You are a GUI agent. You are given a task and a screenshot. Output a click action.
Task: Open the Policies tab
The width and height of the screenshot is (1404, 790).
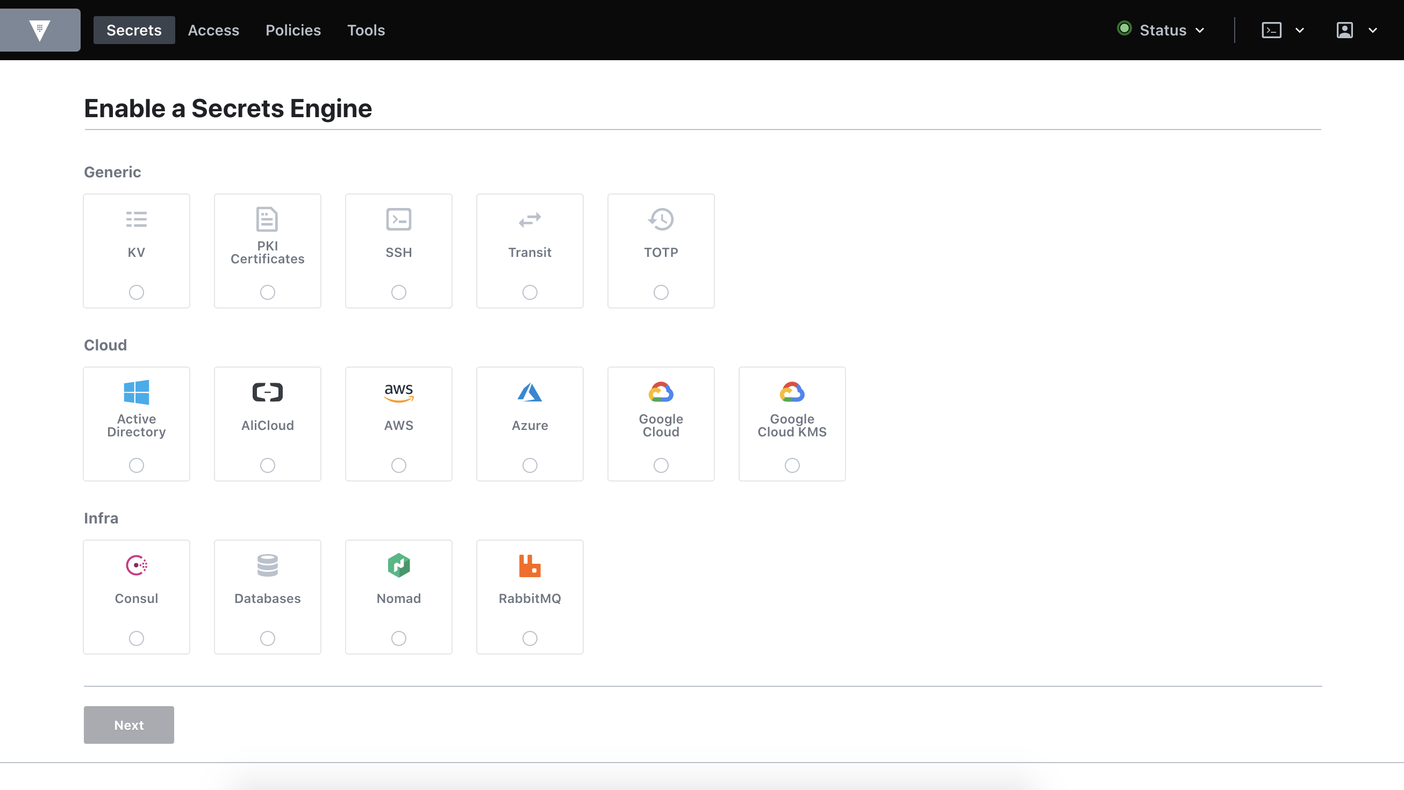coord(293,30)
